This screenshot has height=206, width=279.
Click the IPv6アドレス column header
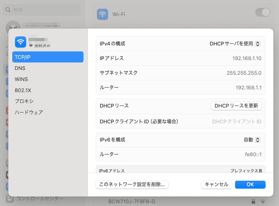coord(112,170)
